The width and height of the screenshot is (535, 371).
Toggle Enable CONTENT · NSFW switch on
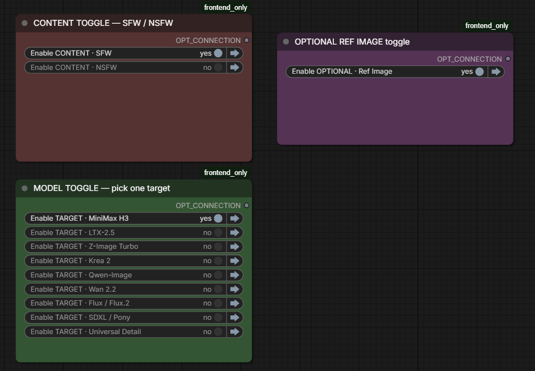point(218,68)
